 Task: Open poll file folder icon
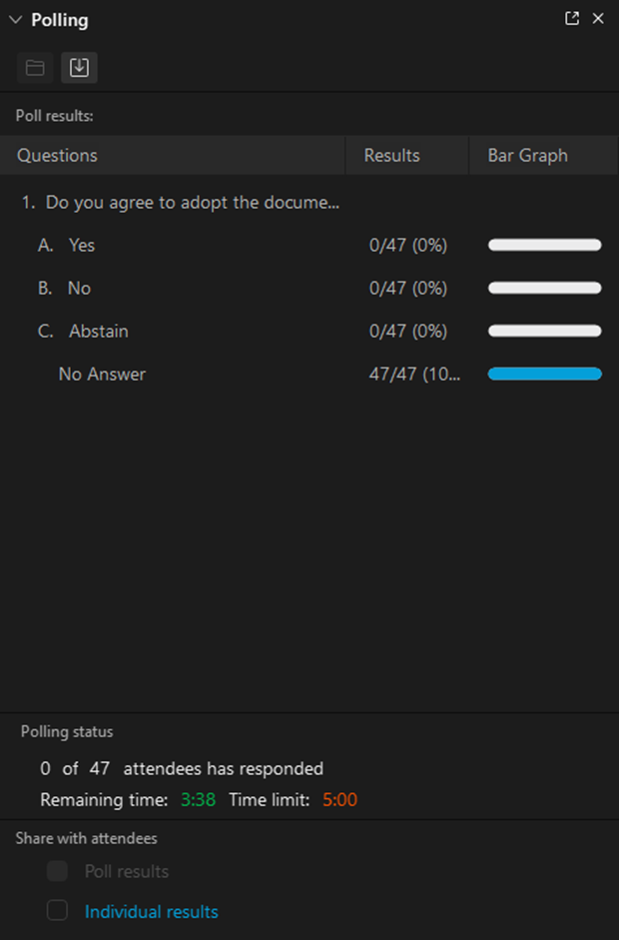click(35, 68)
